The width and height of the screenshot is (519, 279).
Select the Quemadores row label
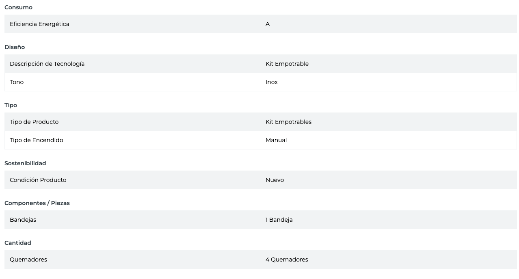(x=28, y=260)
